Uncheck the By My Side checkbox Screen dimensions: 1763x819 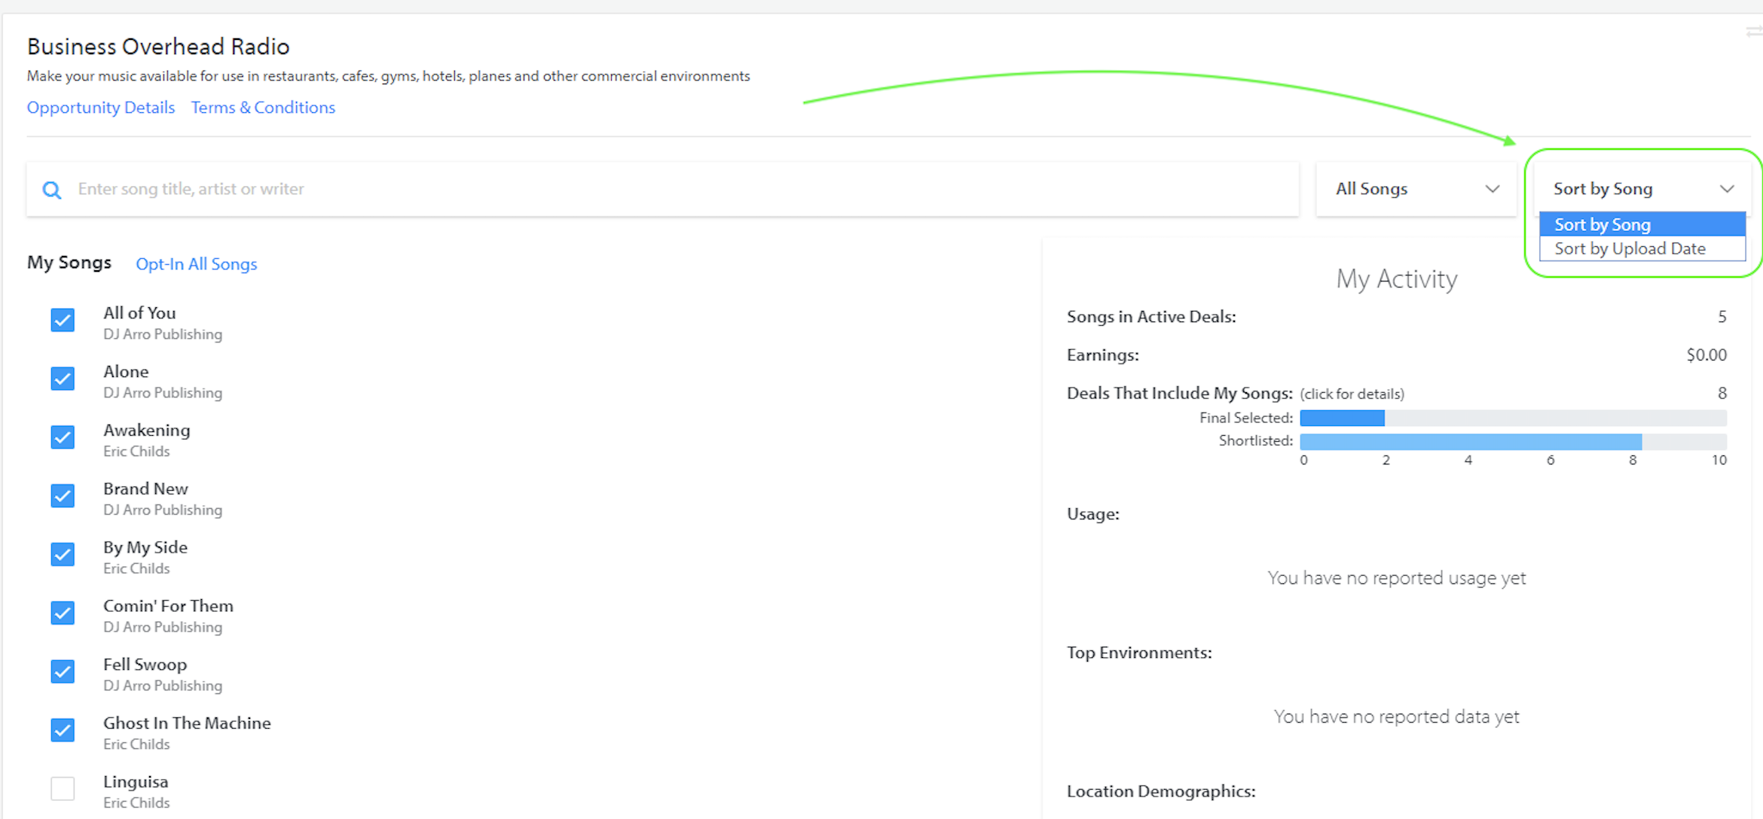coord(63,554)
